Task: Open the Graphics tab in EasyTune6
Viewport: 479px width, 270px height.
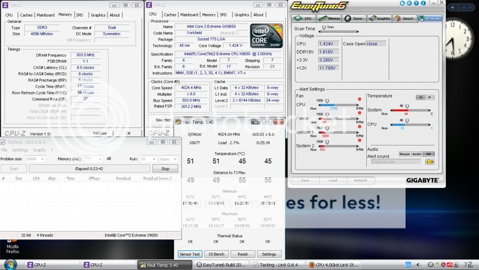Action: pos(379,19)
